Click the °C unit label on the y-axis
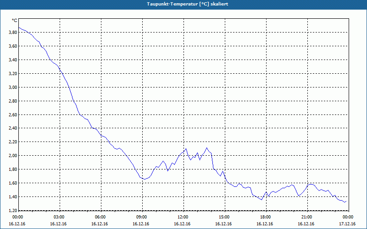Screen dimensions: 367x229 (x=15, y=21)
